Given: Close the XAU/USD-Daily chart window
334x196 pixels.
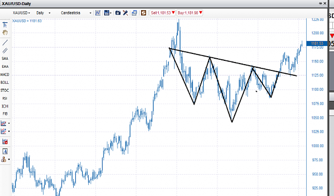Looking at the screenshot, I should 325,3.
